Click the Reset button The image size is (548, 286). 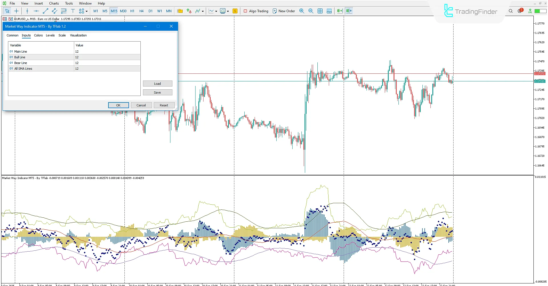(x=164, y=105)
